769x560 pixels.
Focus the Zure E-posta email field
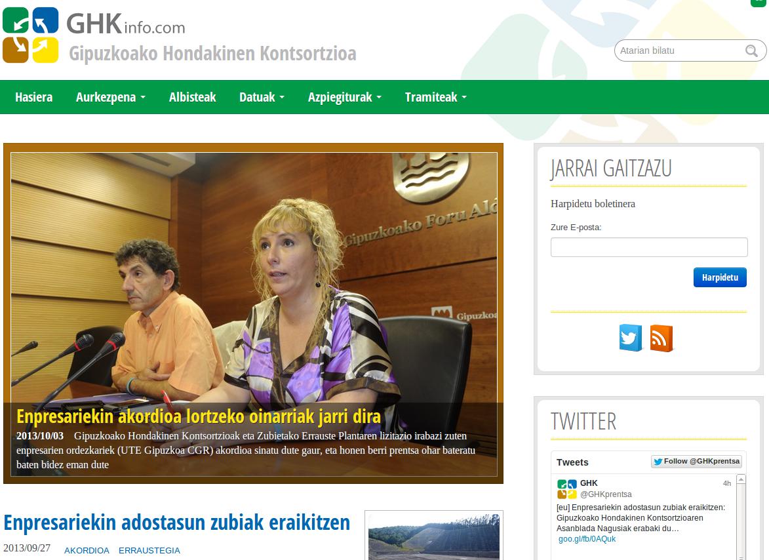click(x=648, y=247)
